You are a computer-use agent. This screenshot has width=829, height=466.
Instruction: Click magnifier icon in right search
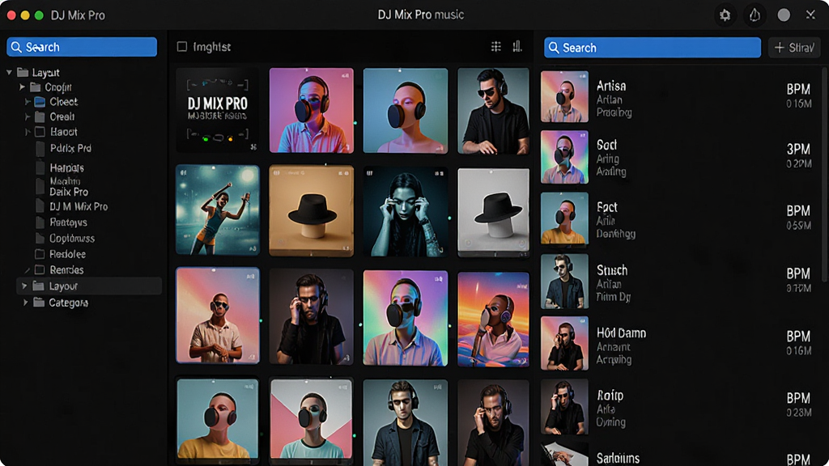click(x=554, y=48)
